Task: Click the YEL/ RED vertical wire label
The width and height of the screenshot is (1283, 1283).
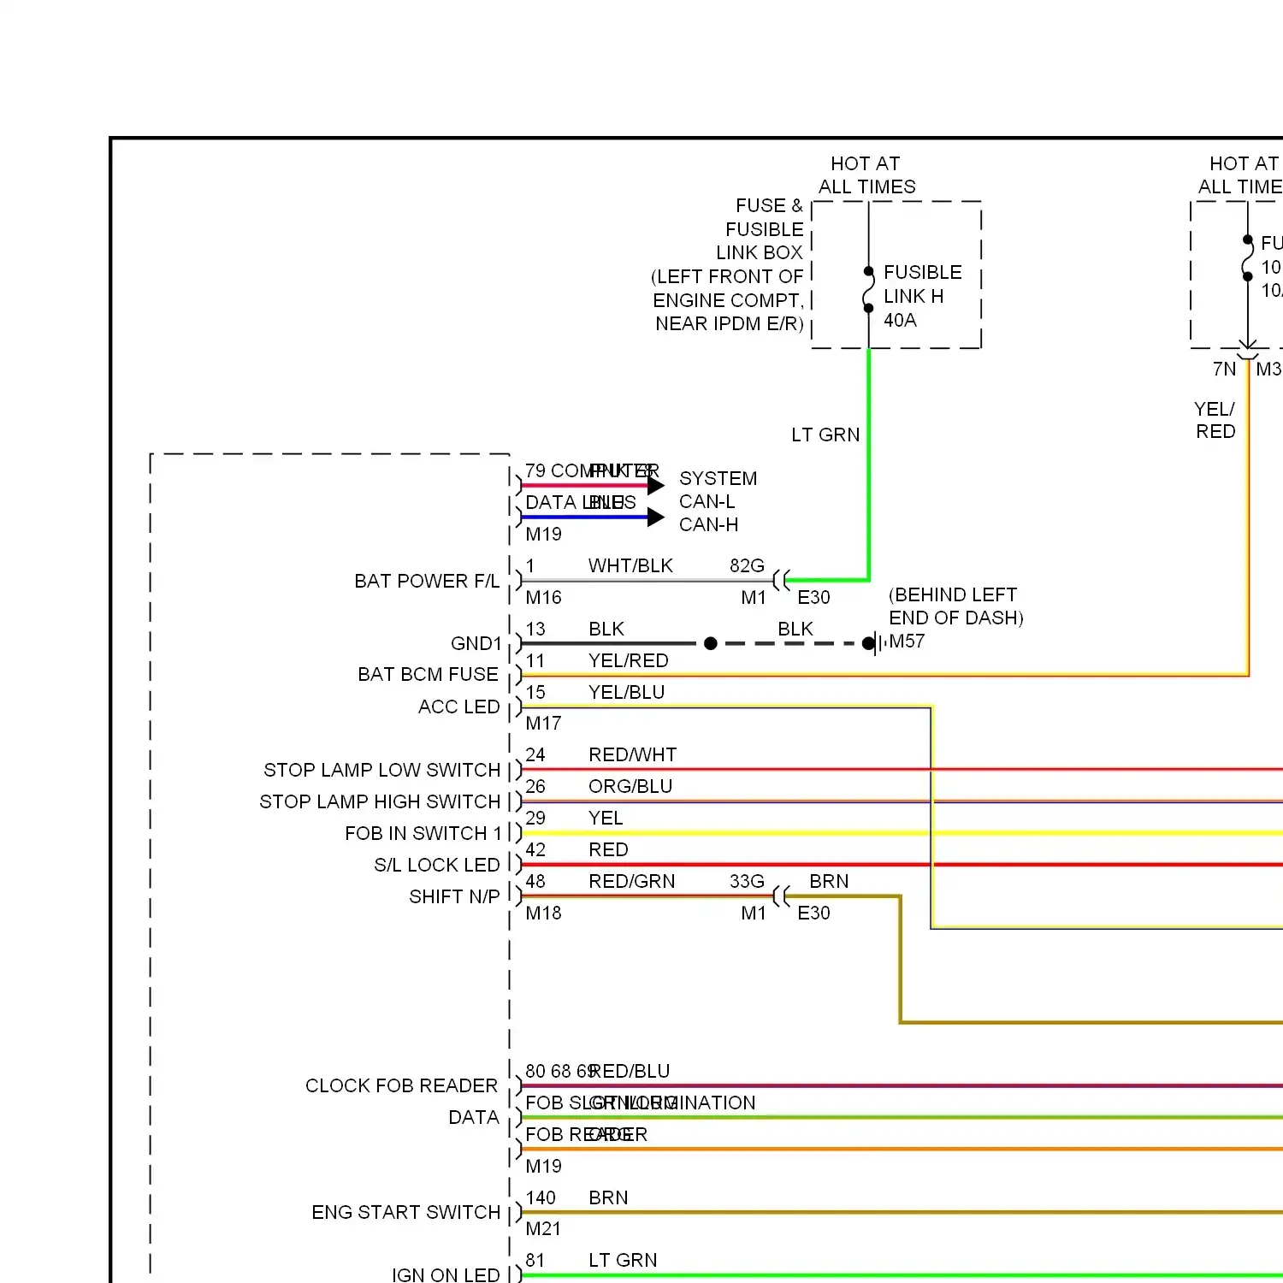Action: pos(1215,420)
